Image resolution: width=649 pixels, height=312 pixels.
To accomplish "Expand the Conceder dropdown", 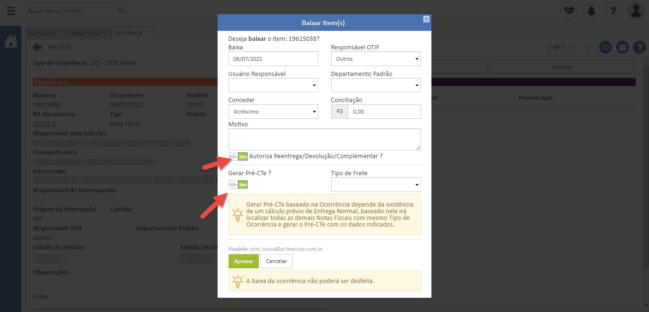I will click(x=273, y=112).
